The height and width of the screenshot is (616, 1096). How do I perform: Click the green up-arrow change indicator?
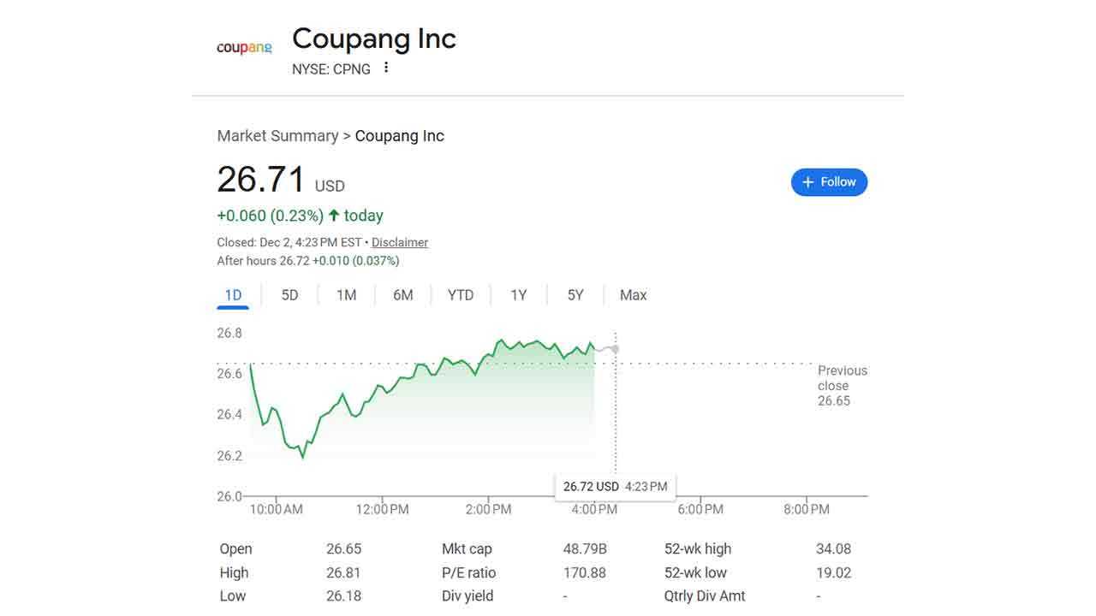334,216
